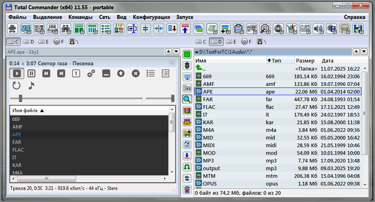The height and width of the screenshot is (202, 375).
Task: Switch right panel to drive C
Action: pos(201,42)
